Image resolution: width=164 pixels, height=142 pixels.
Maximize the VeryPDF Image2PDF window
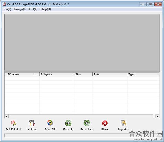point(150,4)
